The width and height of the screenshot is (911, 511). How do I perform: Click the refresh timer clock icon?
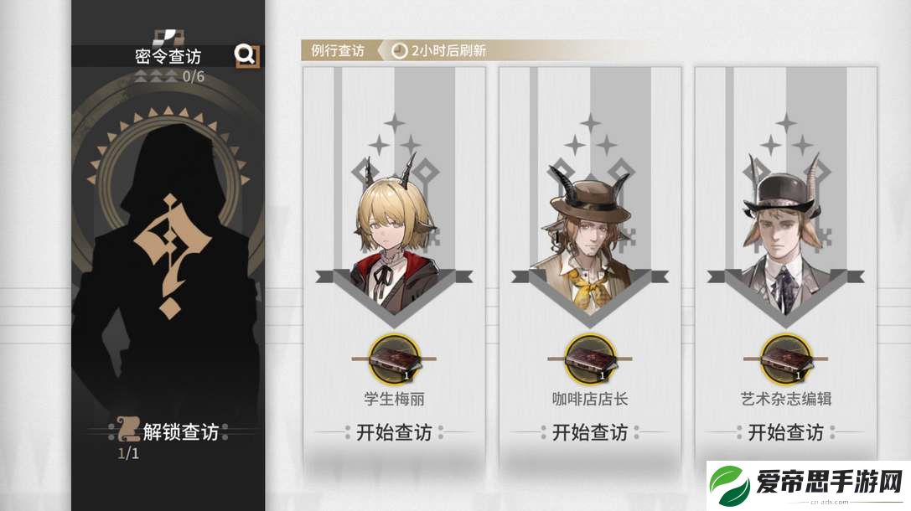[399, 51]
